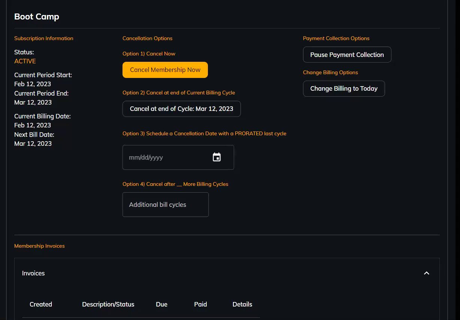460x320 pixels.
Task: Click the Created column header
Action: [41, 304]
